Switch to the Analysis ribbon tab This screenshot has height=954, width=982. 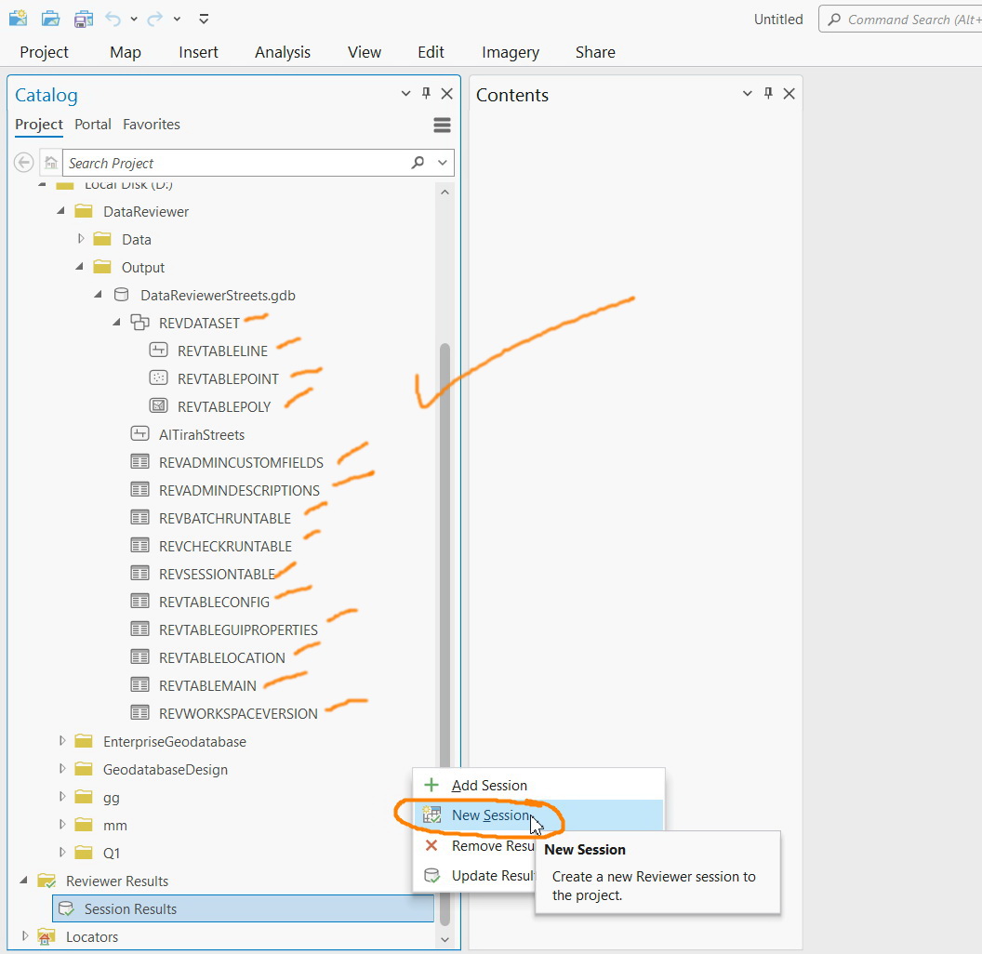[282, 52]
